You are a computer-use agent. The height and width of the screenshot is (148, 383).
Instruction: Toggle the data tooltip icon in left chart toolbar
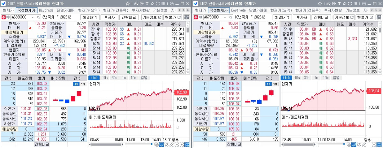pos(161,144)
